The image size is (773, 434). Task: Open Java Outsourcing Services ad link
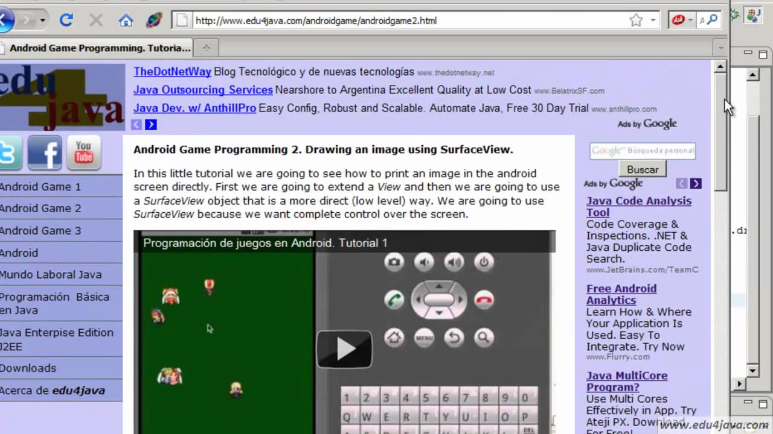[x=203, y=90]
